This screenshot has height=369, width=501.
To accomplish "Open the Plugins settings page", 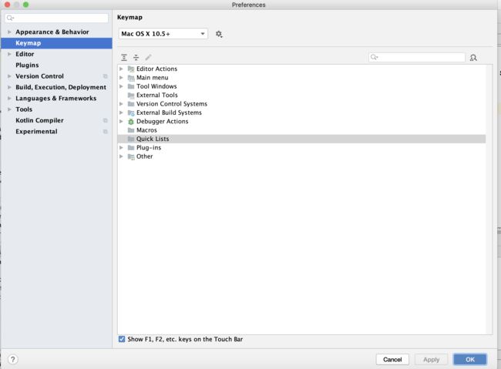I will click(x=27, y=65).
